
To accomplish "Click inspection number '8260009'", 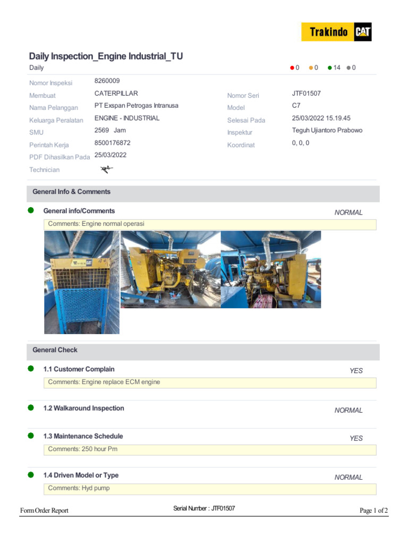I will click(107, 81).
